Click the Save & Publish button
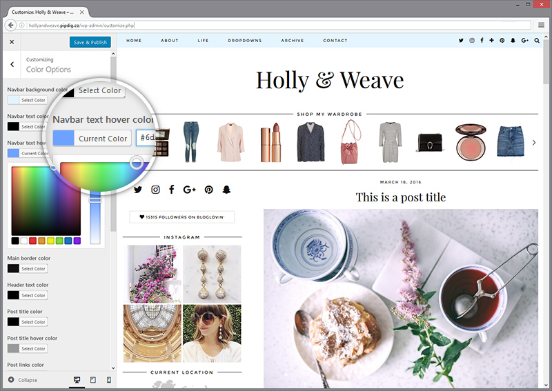Image resolution: width=552 pixels, height=391 pixels. tap(90, 42)
